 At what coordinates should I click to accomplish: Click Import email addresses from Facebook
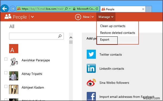[127, 97]
